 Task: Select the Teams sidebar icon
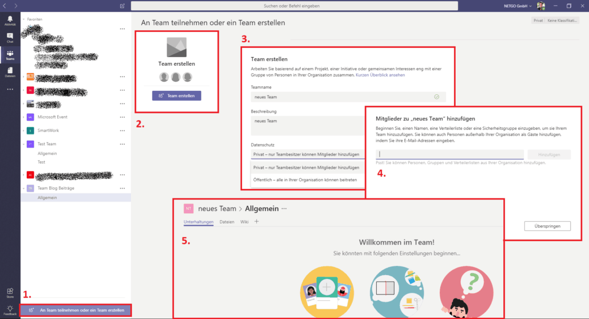coord(10,55)
